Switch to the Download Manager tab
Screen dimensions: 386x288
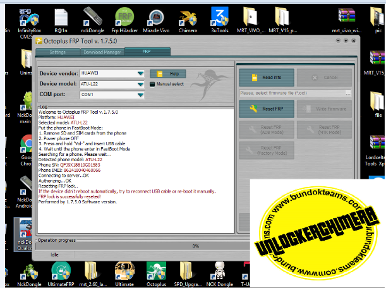coord(102,52)
